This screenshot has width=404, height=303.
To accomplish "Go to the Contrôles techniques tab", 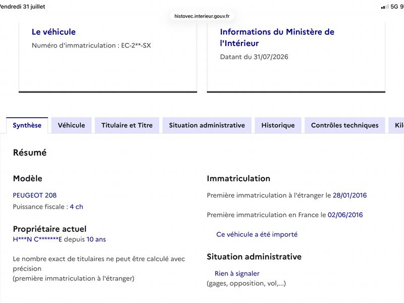I will tap(345, 125).
